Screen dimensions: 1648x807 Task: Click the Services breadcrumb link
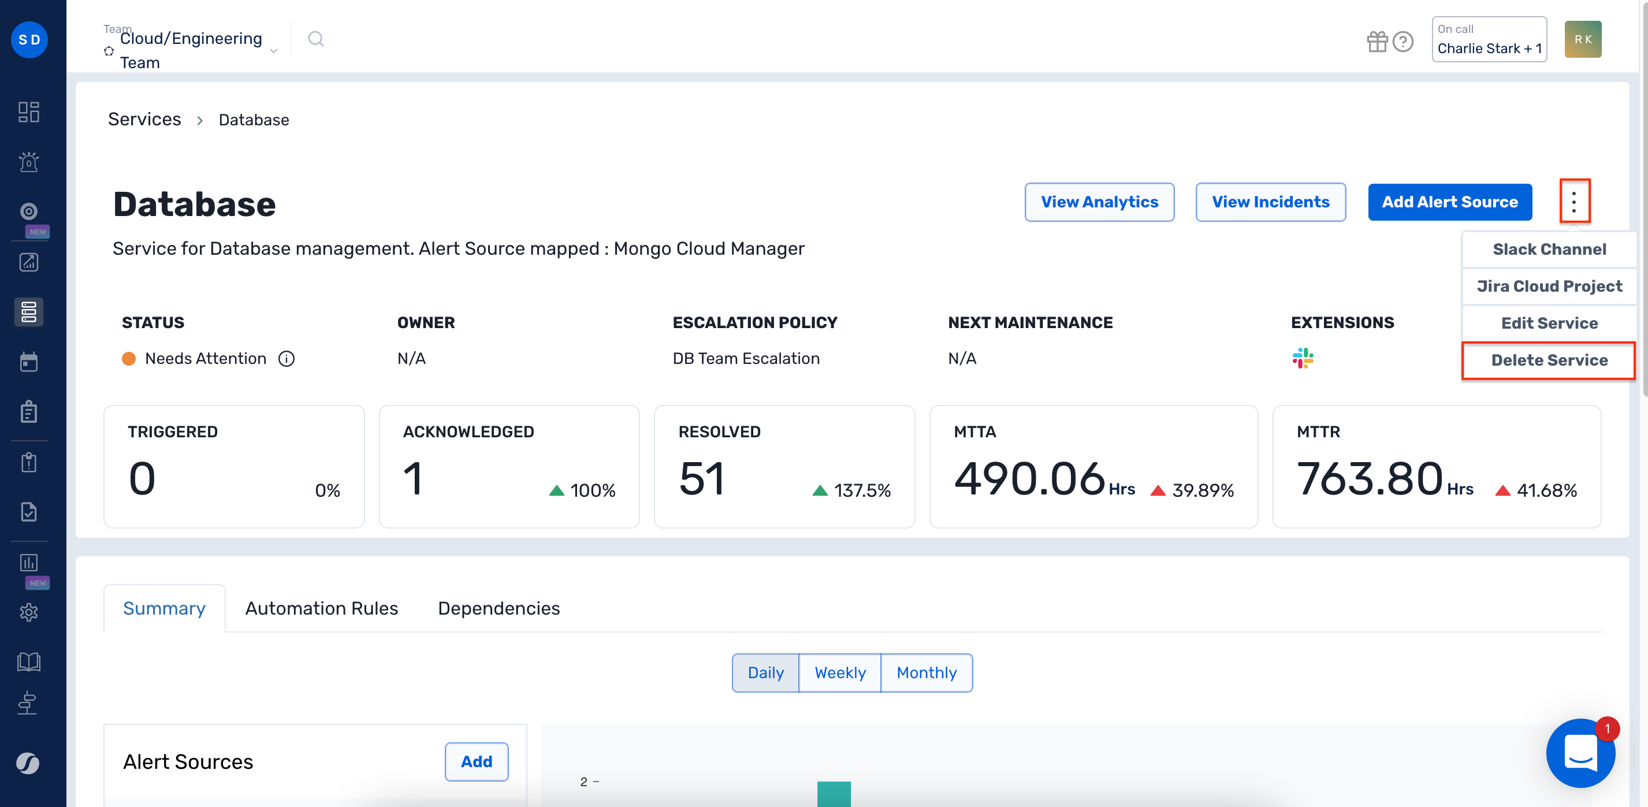pos(144,120)
